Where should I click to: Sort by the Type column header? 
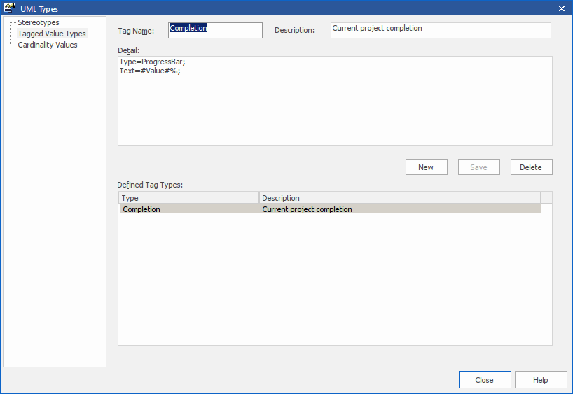pyautogui.click(x=188, y=198)
